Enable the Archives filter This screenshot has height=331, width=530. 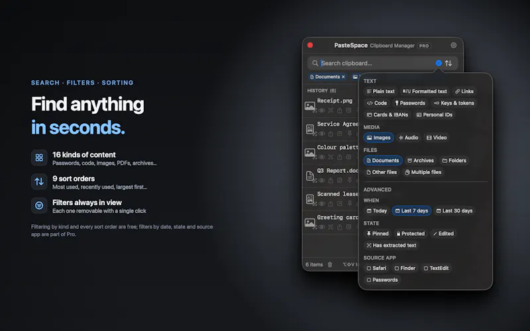coord(421,160)
